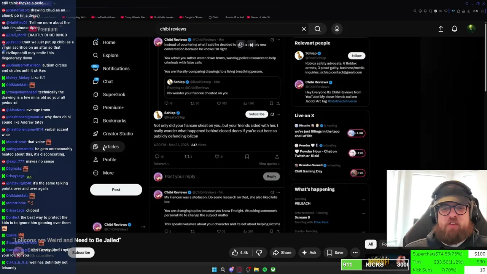Image resolution: width=487 pixels, height=274 pixels.
Task: Open YouTube account avatar menu
Action: (471, 29)
